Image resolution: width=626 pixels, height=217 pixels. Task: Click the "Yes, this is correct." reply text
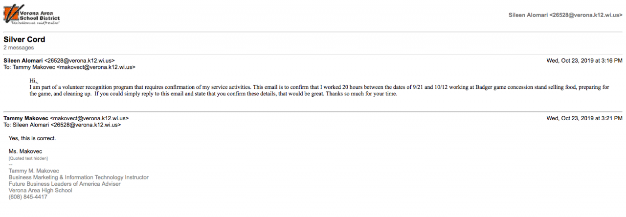[32, 138]
